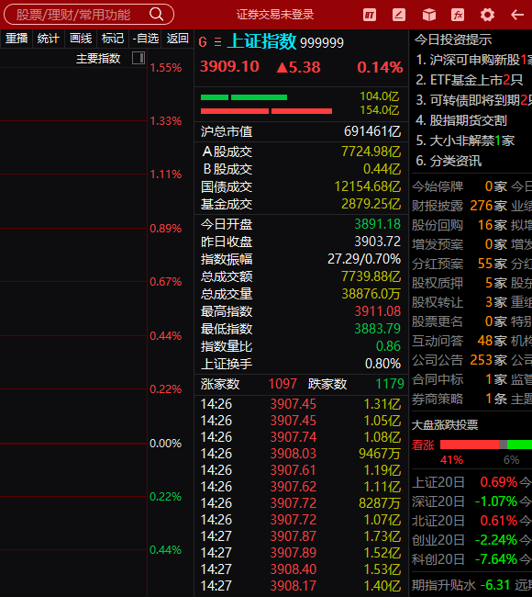Click 券商策略 1条 entry
Screen dimensions: 532x597
click(x=460, y=399)
